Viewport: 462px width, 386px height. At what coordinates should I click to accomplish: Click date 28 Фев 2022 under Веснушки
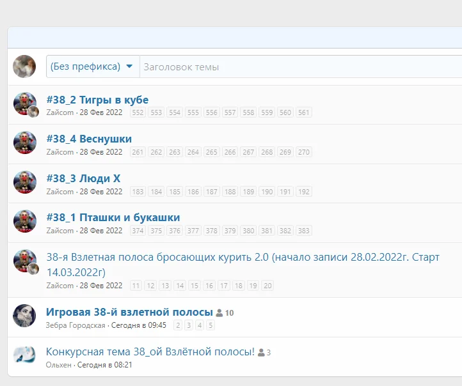click(100, 152)
